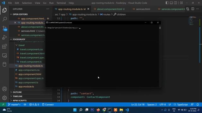Open the Accounts menu icon

click(x=4, y=89)
